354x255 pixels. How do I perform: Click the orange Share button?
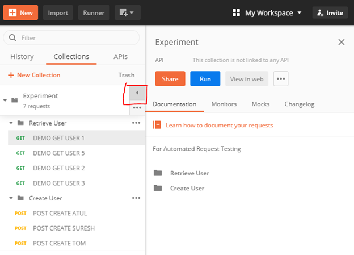(x=170, y=79)
